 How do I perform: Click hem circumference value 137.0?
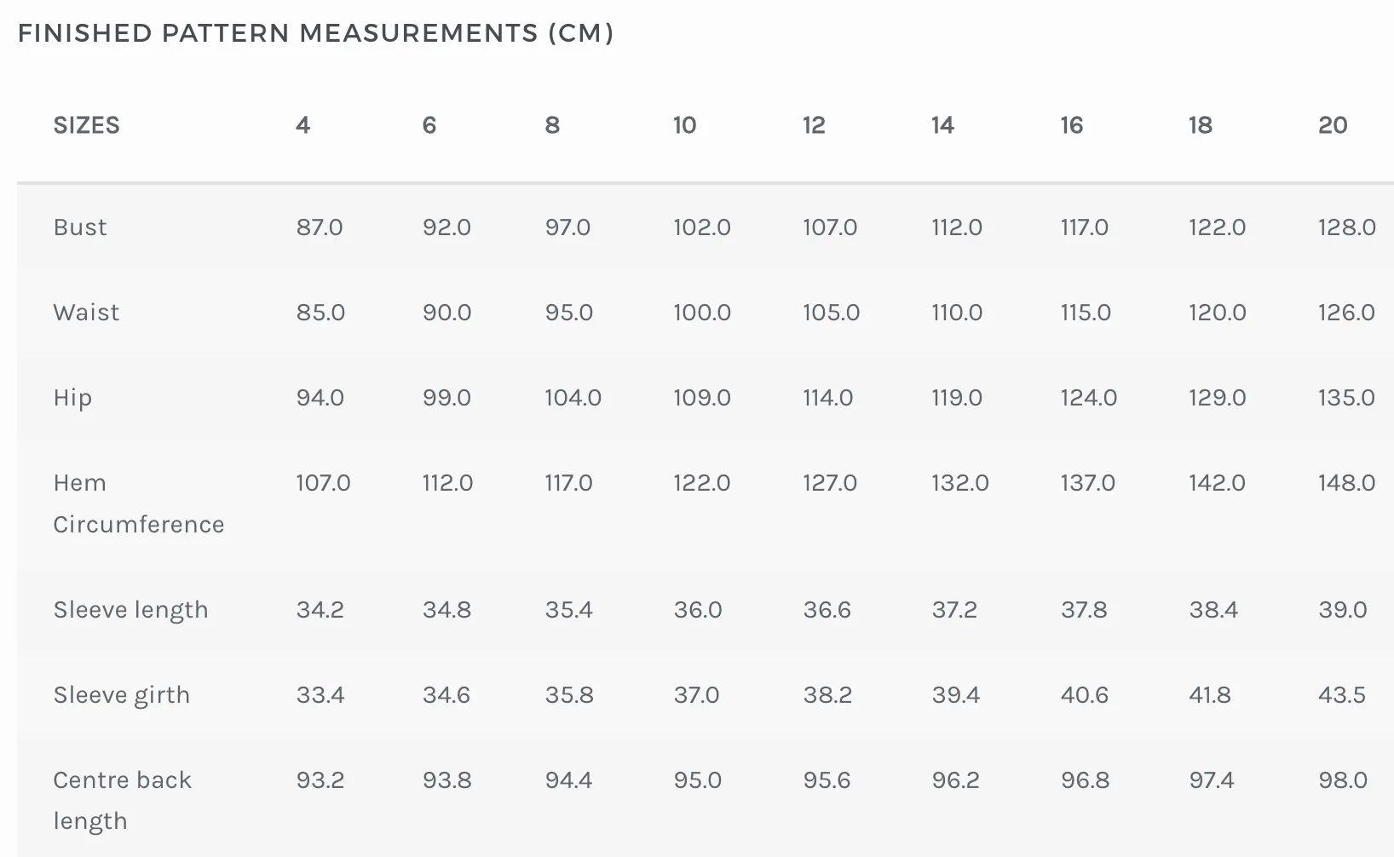(x=1087, y=483)
